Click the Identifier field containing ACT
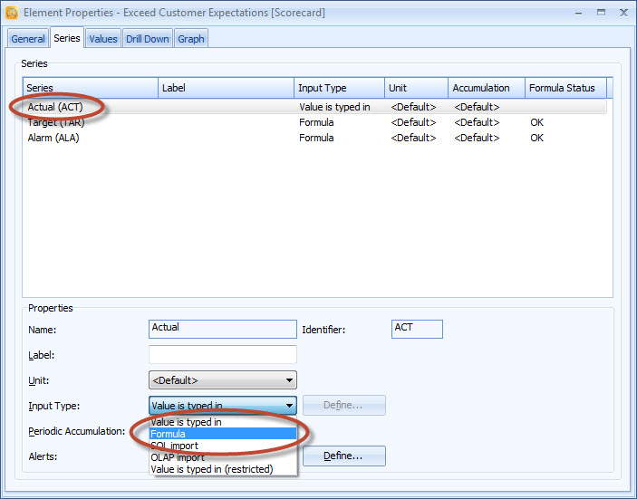Image resolution: width=637 pixels, height=499 pixels. point(417,329)
